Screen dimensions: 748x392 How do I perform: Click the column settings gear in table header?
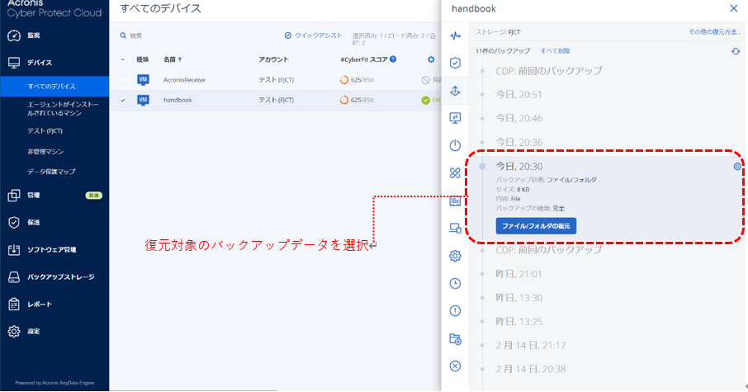[x=430, y=59]
